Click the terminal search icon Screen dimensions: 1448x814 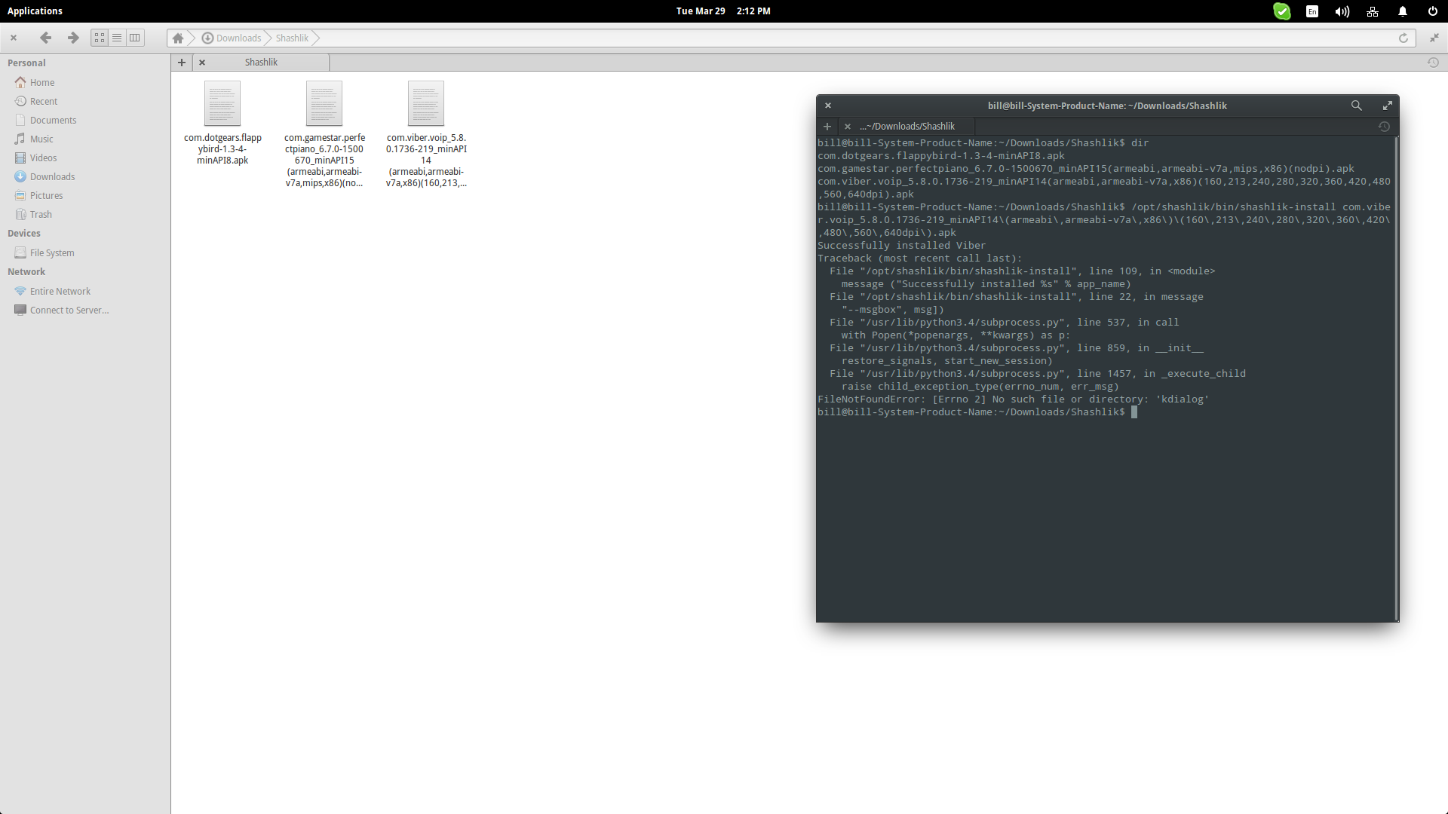pyautogui.click(x=1355, y=106)
